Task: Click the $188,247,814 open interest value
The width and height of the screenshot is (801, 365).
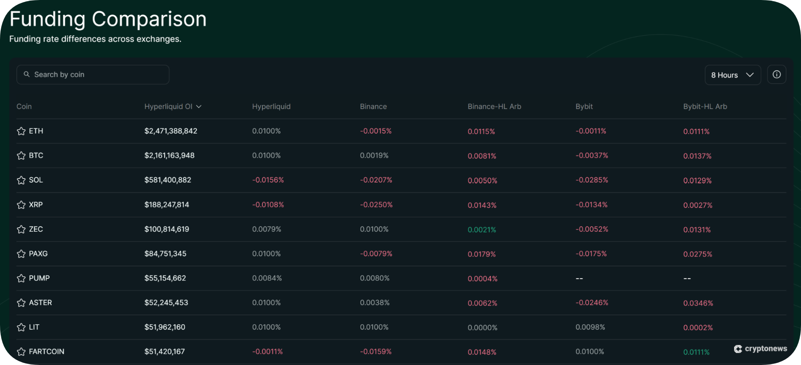Action: point(167,205)
